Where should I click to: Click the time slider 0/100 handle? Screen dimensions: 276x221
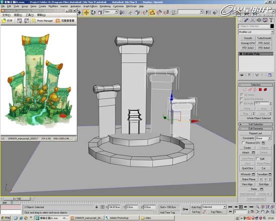click(17, 198)
